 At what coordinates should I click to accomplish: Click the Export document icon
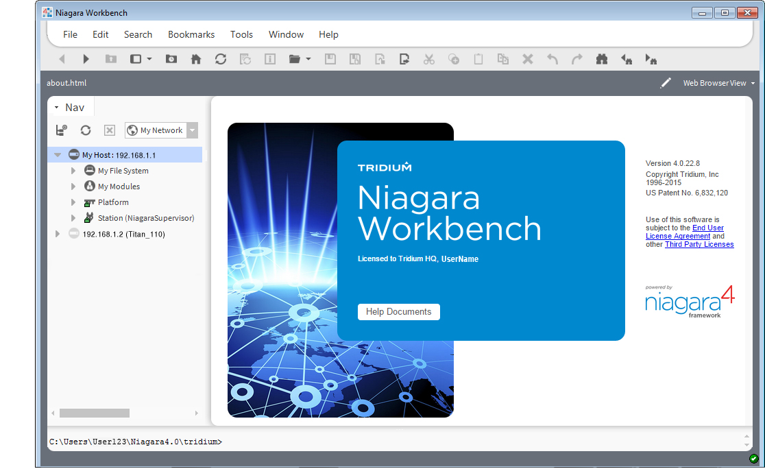point(404,59)
